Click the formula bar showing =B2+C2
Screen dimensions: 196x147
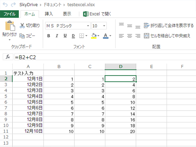[105, 57]
